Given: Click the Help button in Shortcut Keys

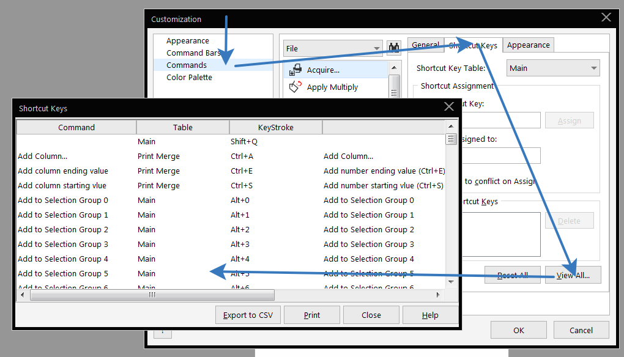Looking at the screenshot, I should point(430,315).
